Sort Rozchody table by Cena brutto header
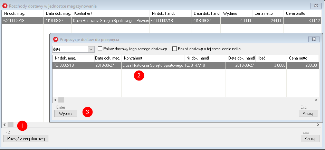325x150 pixels. pos(303,13)
